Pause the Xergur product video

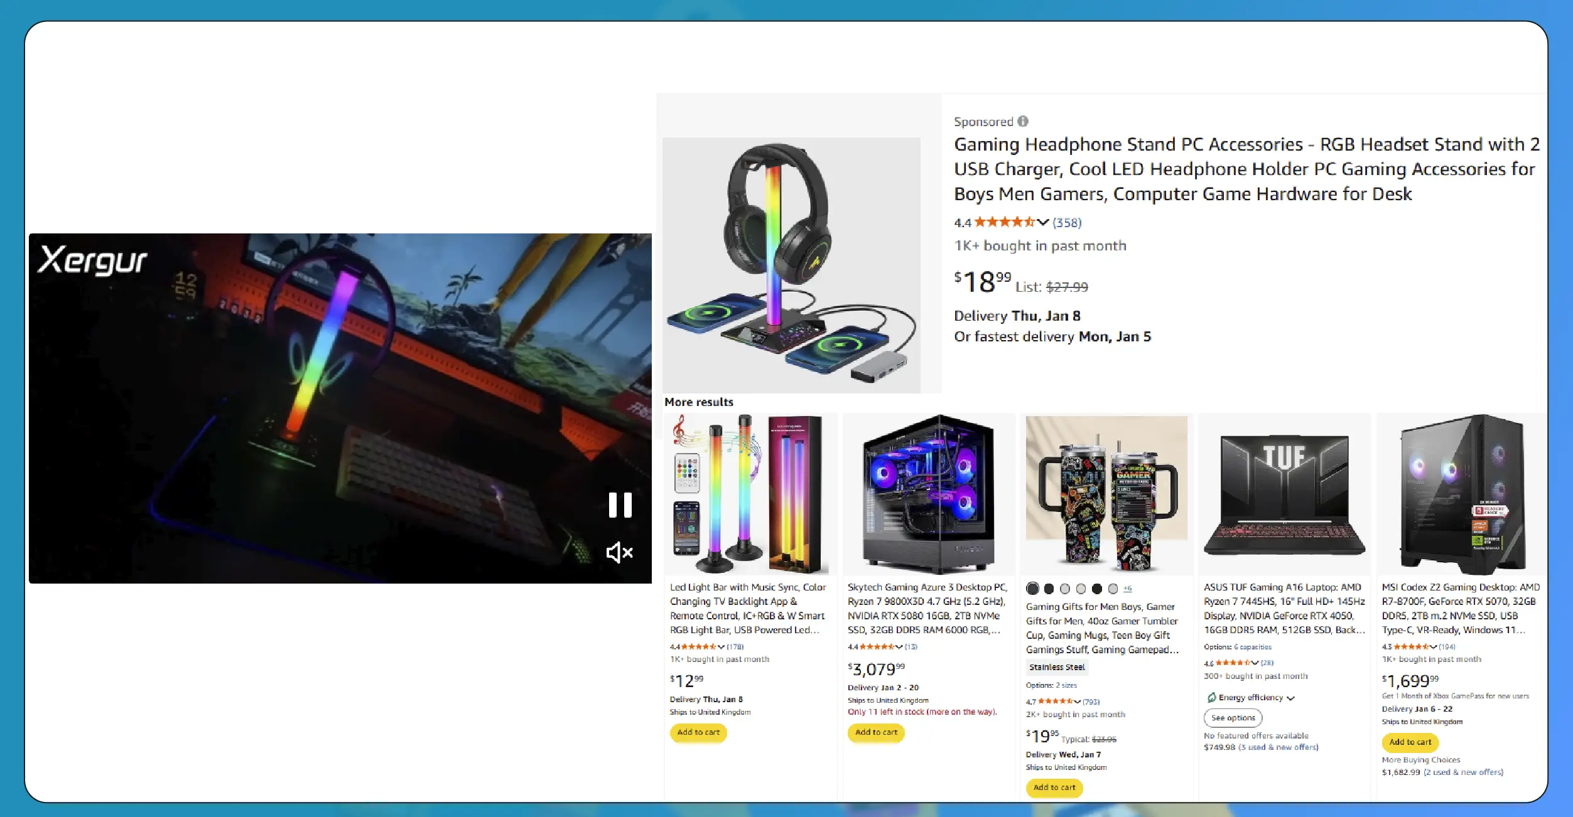620,505
